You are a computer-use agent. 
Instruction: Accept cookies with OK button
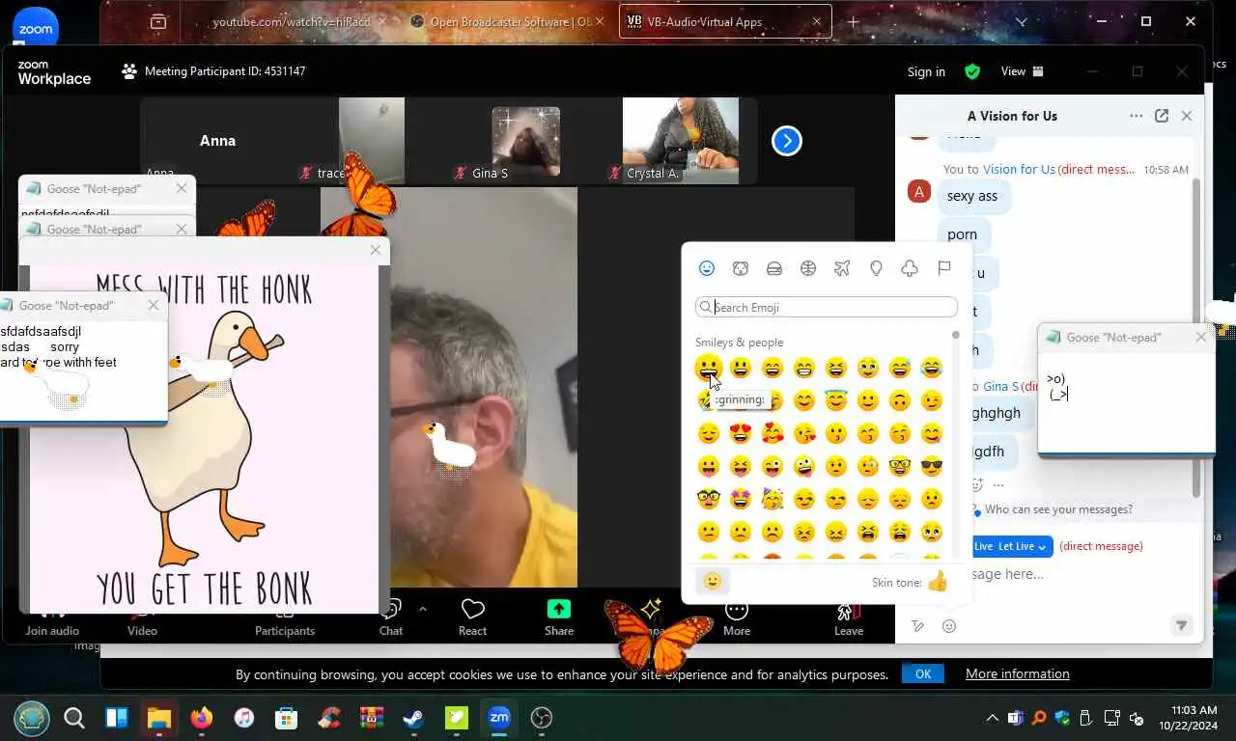(x=922, y=673)
